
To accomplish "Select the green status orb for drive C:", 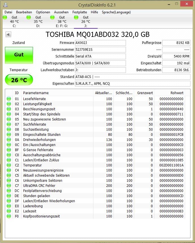I will click(5, 17).
